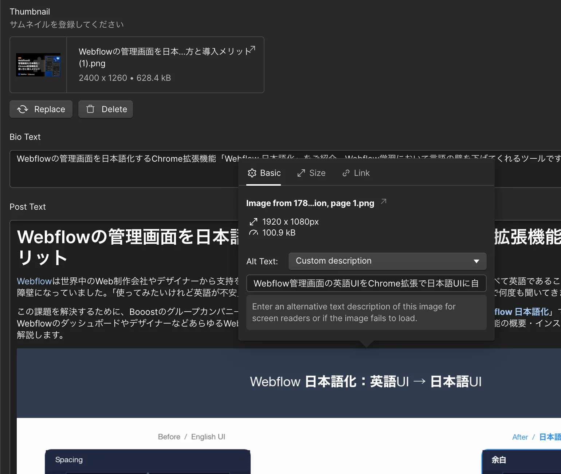The height and width of the screenshot is (474, 561).
Task: Click the Link chain icon
Action: click(x=346, y=173)
